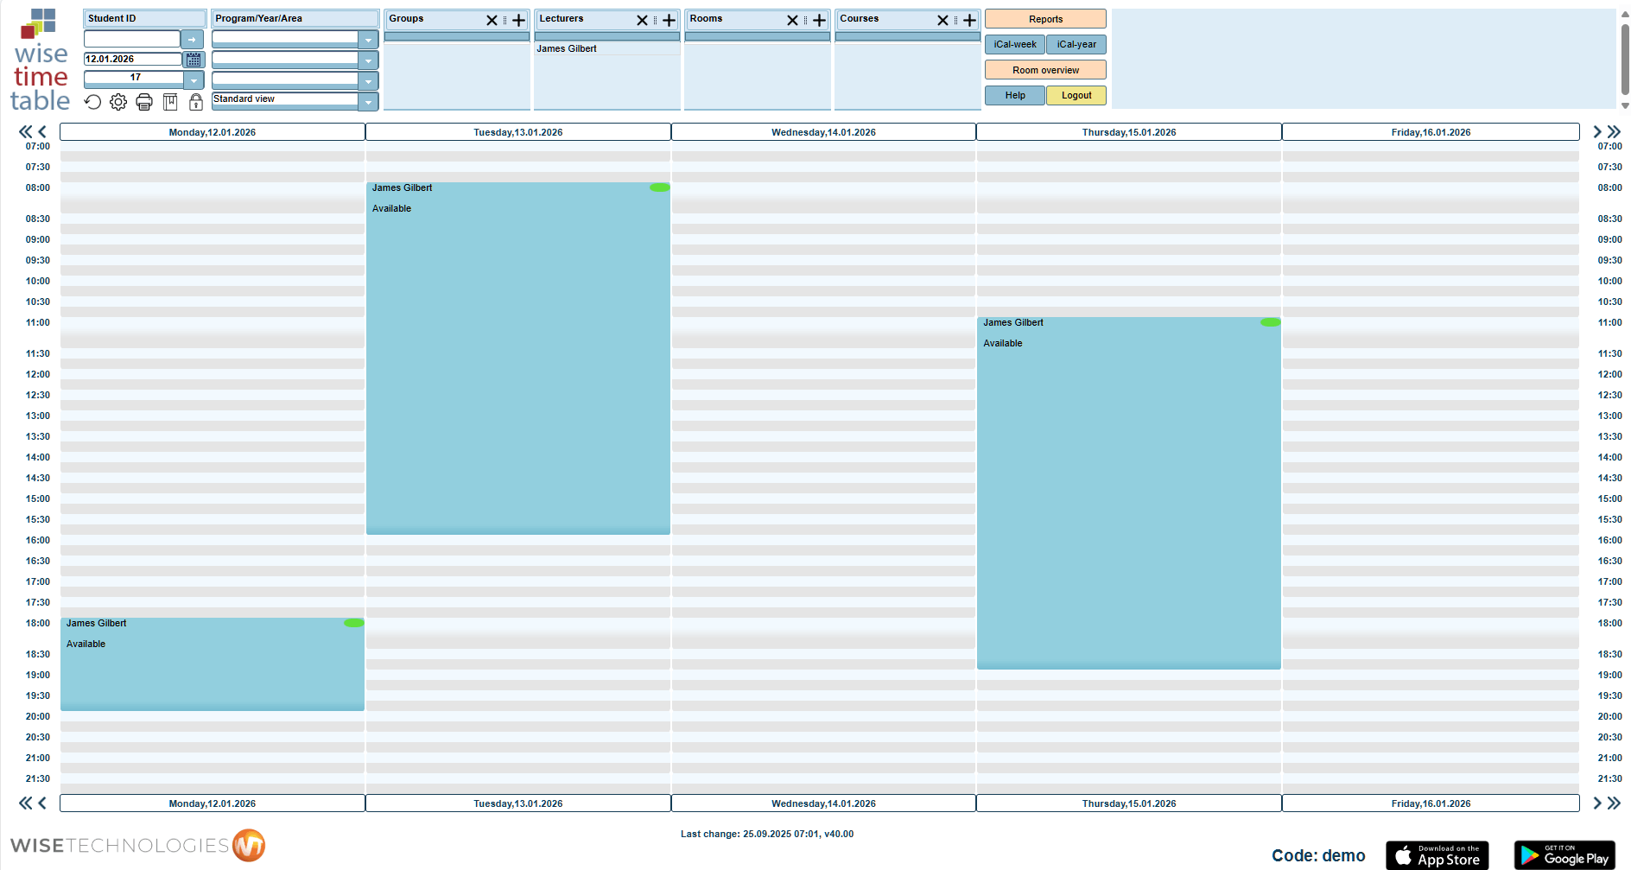The height and width of the screenshot is (870, 1631).
Task: Click the bookmark icon in the toolbar
Action: click(x=170, y=101)
